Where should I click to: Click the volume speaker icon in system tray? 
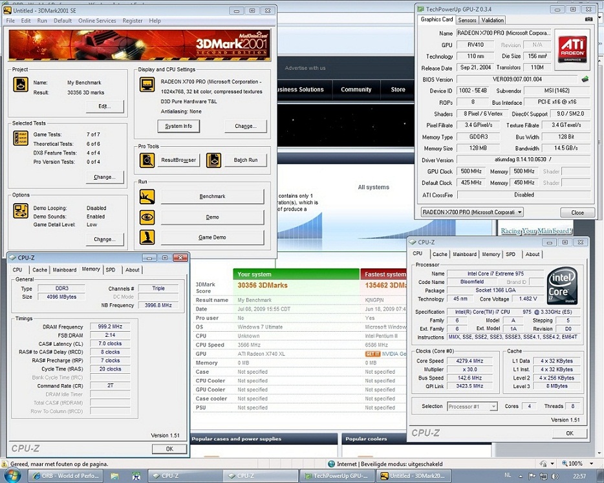(555, 476)
